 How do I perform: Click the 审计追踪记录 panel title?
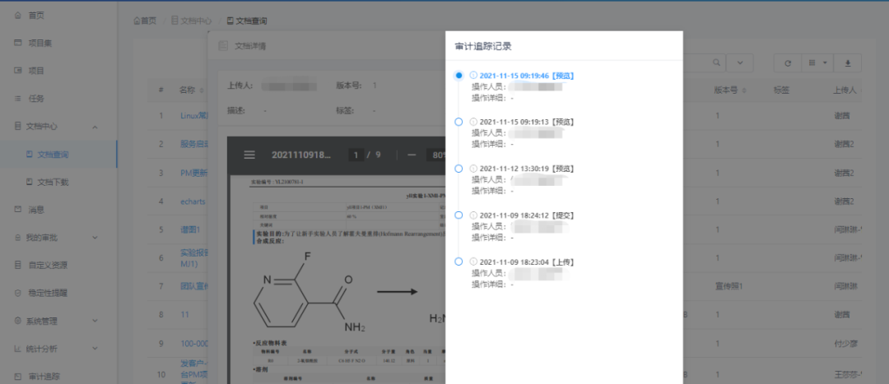(x=484, y=46)
